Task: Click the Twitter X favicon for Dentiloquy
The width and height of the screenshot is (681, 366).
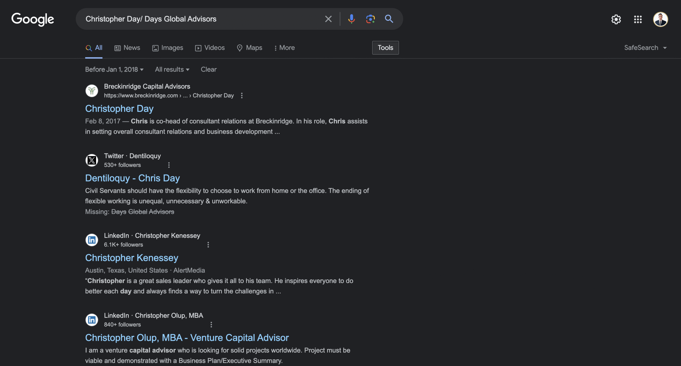Action: coord(92,160)
